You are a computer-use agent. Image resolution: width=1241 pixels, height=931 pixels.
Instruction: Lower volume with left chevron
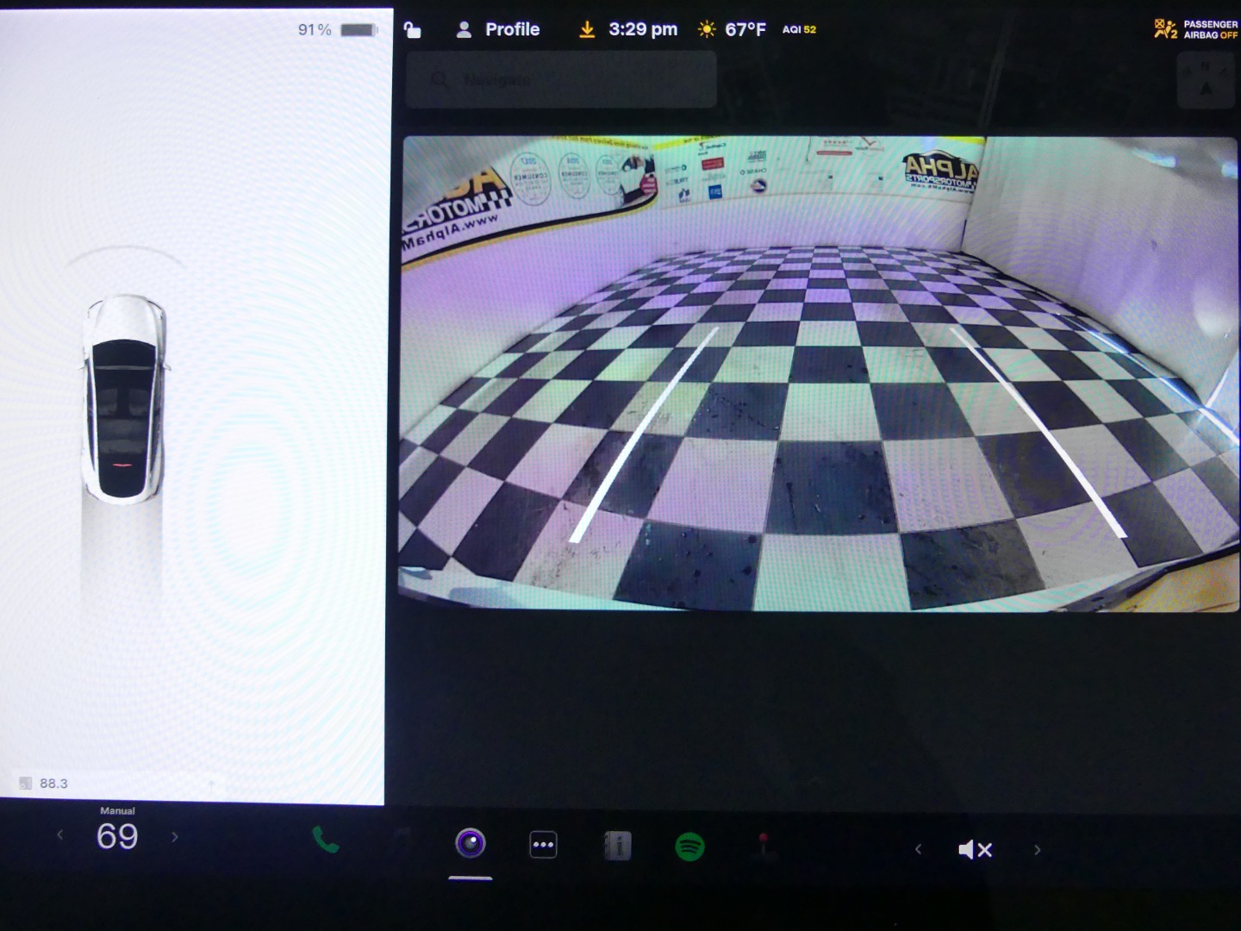point(918,850)
